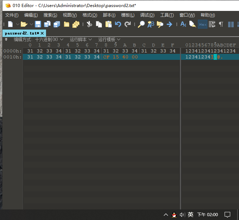Open the 工具(T) menu
The width and height of the screenshot is (239, 220).
click(167, 15)
